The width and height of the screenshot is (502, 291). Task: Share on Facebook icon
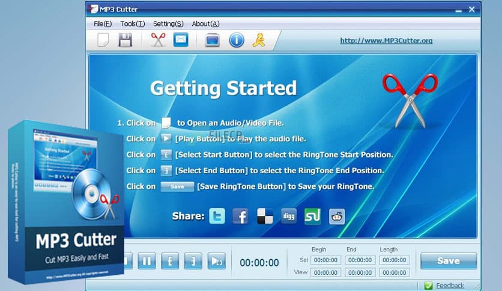coord(241,216)
